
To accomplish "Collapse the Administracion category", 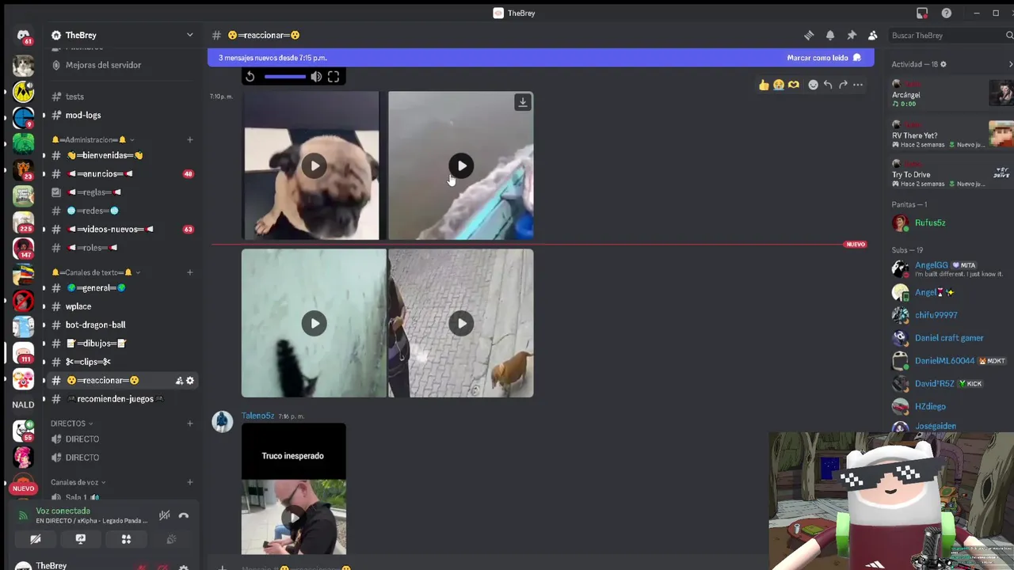I will pos(92,140).
